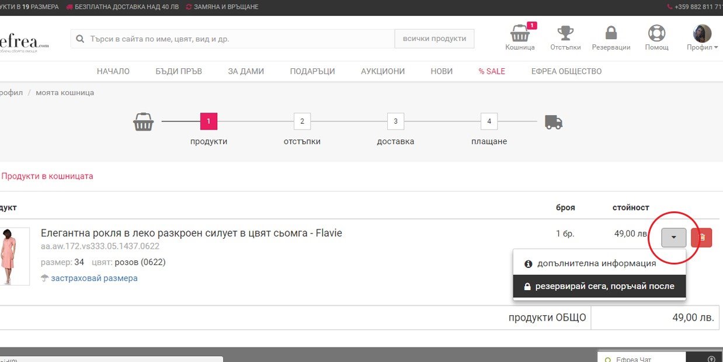Open БЪДИ ПРЪВ menu item
The height and width of the screenshot is (362, 723).
point(179,71)
